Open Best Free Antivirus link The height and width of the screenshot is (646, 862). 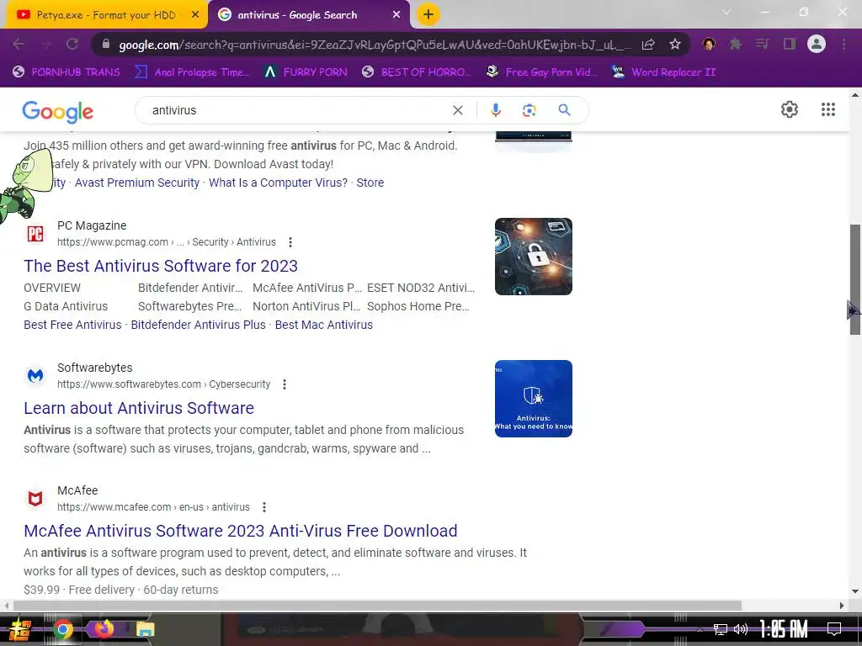(x=72, y=326)
